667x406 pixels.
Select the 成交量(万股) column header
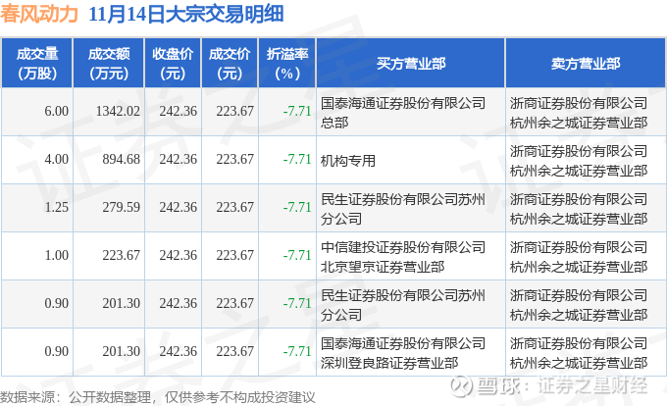37,64
